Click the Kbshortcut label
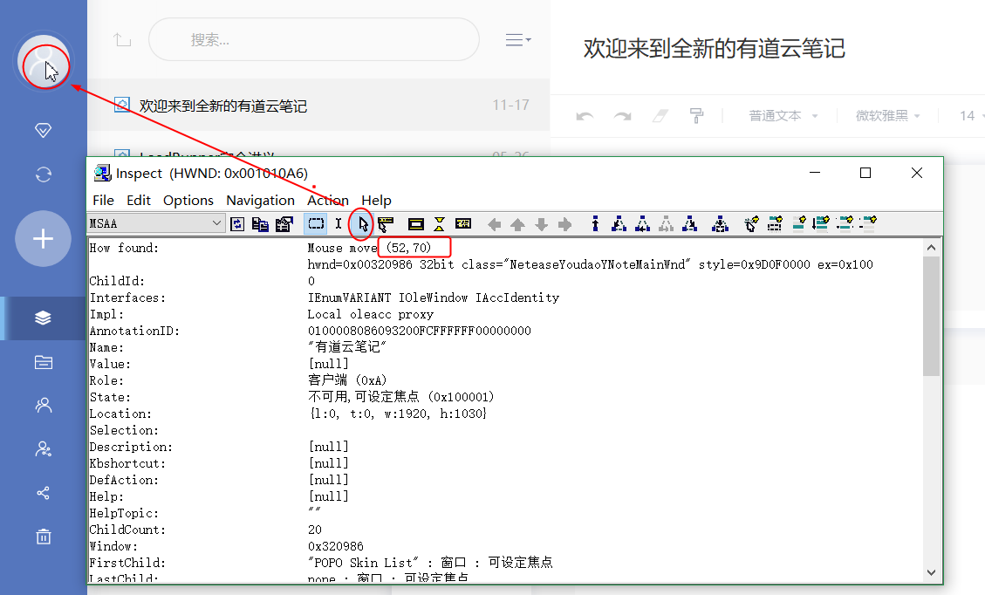 127,463
